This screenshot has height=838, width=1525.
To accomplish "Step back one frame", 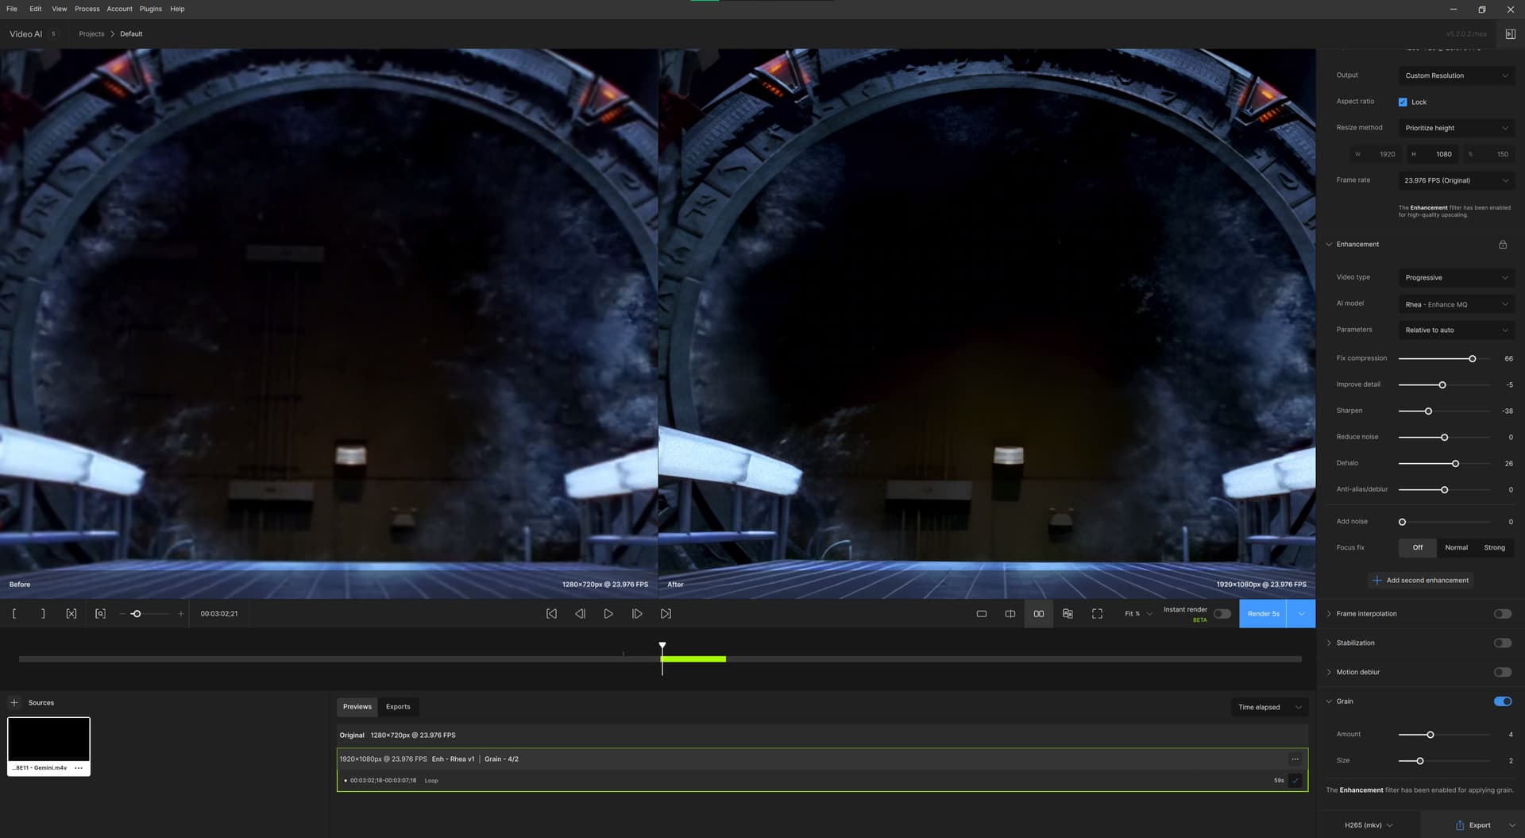I will coord(580,614).
